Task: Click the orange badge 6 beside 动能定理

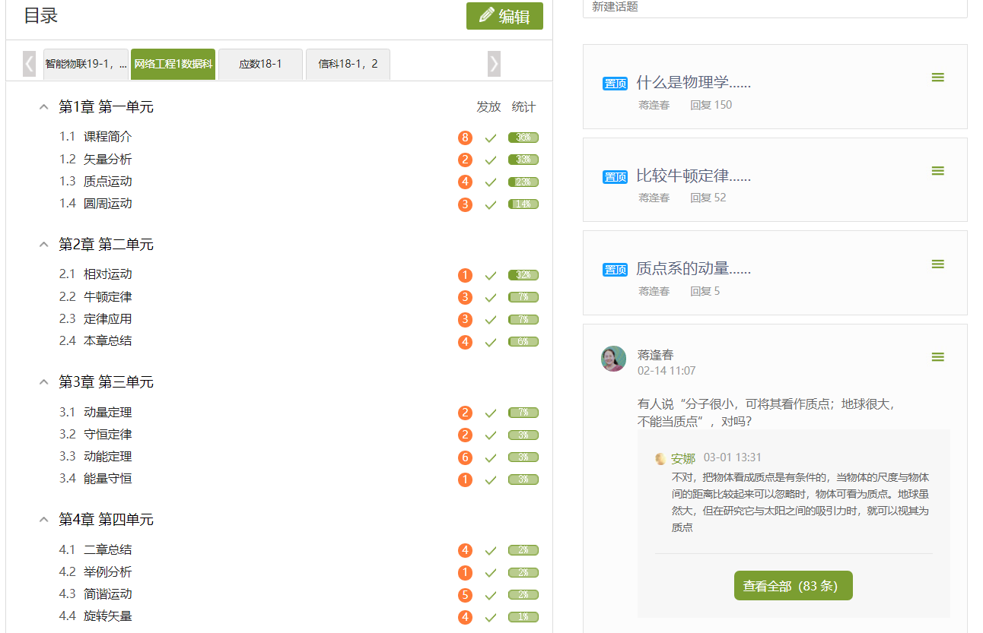Action: click(465, 457)
